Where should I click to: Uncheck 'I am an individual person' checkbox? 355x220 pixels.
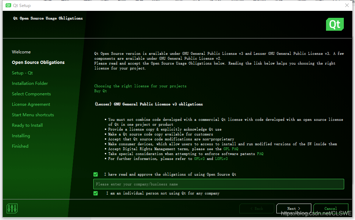click(x=95, y=193)
